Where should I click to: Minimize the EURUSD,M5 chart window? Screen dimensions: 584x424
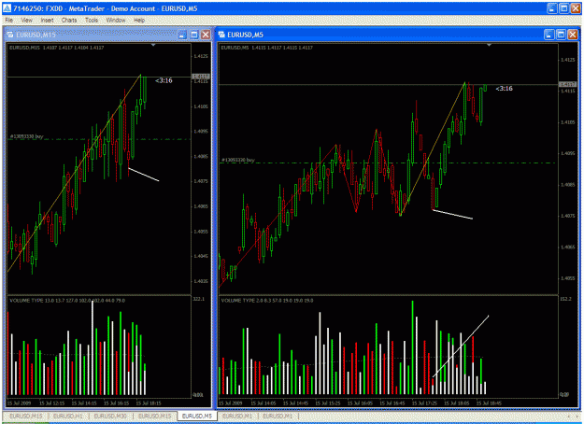coord(549,35)
